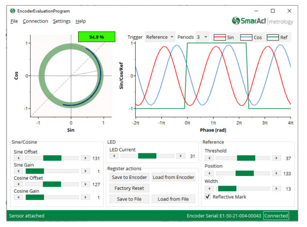
Task: Decrease Sine Offset with left arrow
Action: [18, 158]
